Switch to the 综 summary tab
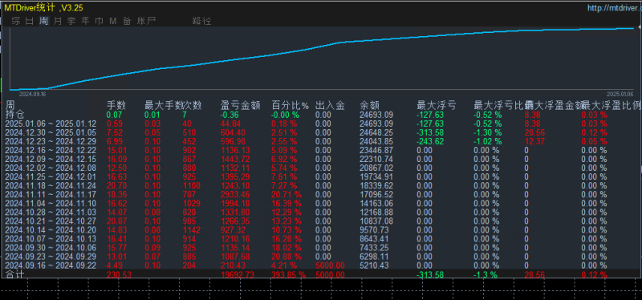 (16, 21)
